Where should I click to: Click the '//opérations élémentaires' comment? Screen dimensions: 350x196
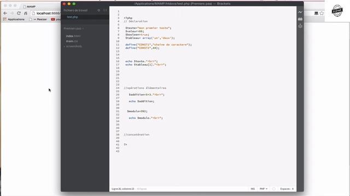145,88
